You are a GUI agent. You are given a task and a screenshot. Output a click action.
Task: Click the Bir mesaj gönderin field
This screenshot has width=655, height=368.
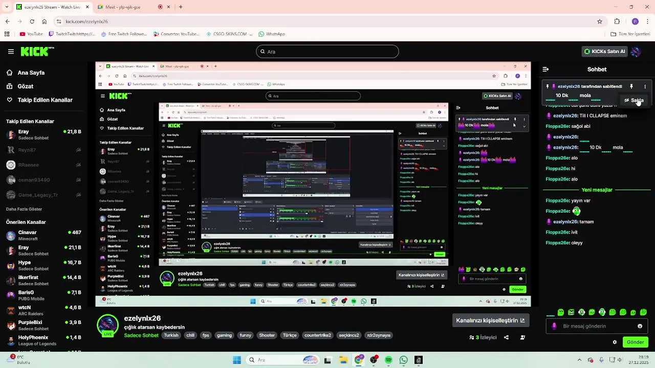tap(597, 326)
